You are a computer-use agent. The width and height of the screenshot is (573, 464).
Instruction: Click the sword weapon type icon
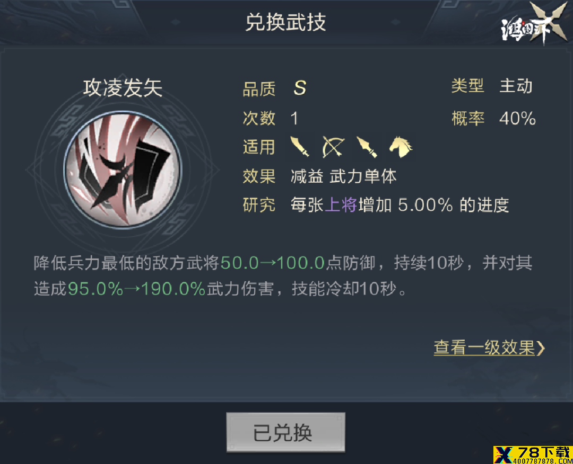click(300, 147)
